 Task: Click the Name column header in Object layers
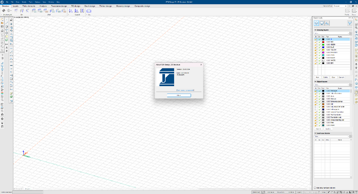click(340, 88)
